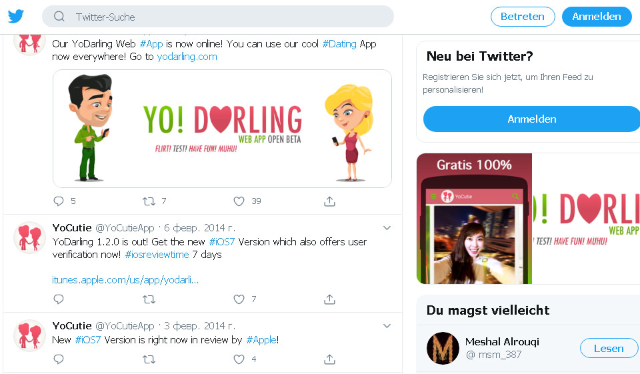Like the YoDarling 1.2.0 tweet

(x=239, y=300)
